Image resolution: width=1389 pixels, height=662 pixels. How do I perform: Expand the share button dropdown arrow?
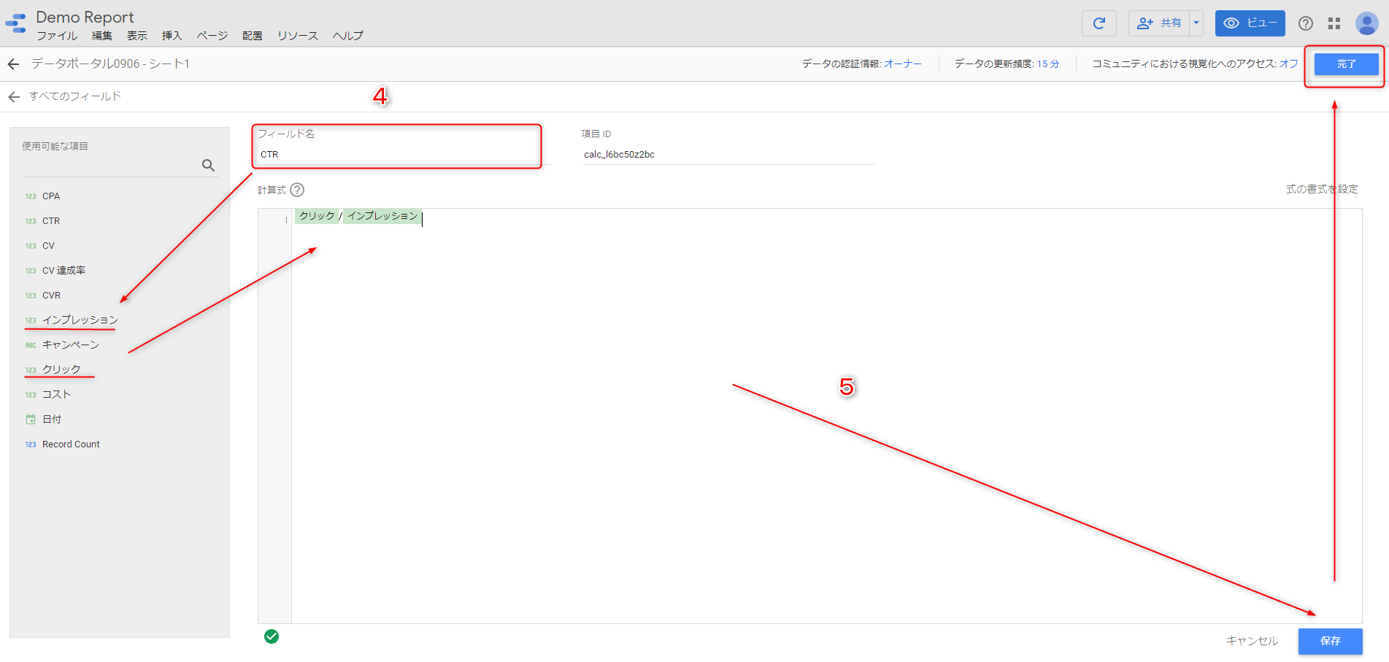(1196, 23)
